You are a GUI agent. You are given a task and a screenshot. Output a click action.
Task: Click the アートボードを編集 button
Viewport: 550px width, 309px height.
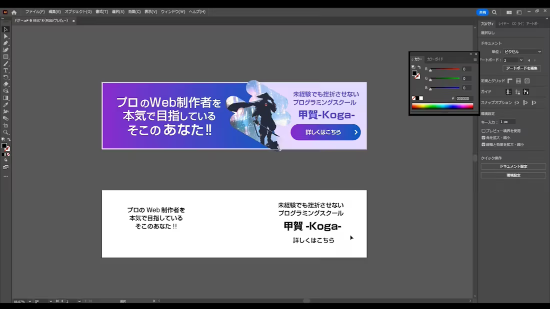click(x=521, y=68)
